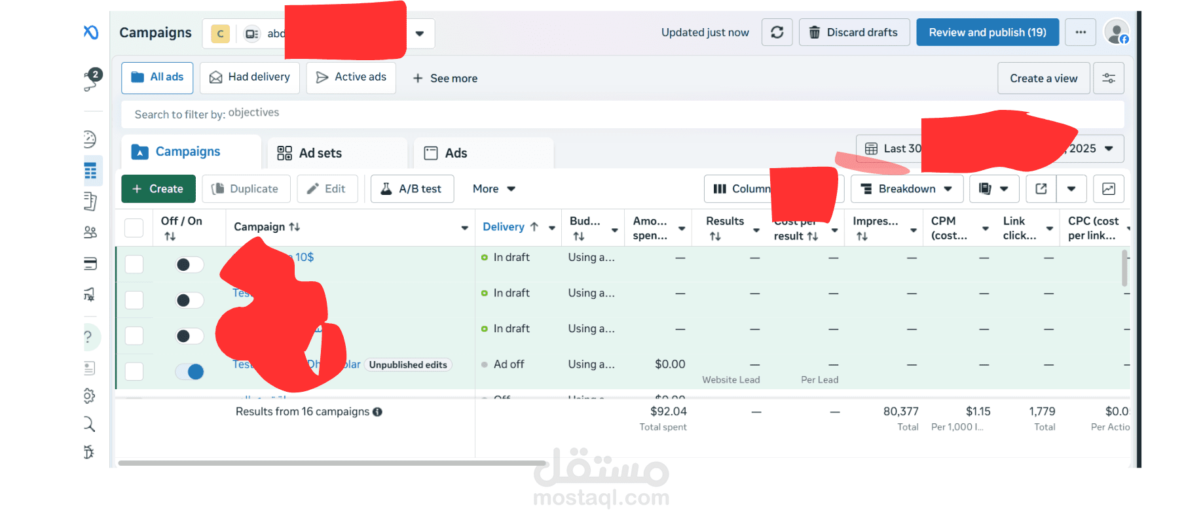Click the account icon next to abc
This screenshot has height=520, width=1203.
coord(252,33)
